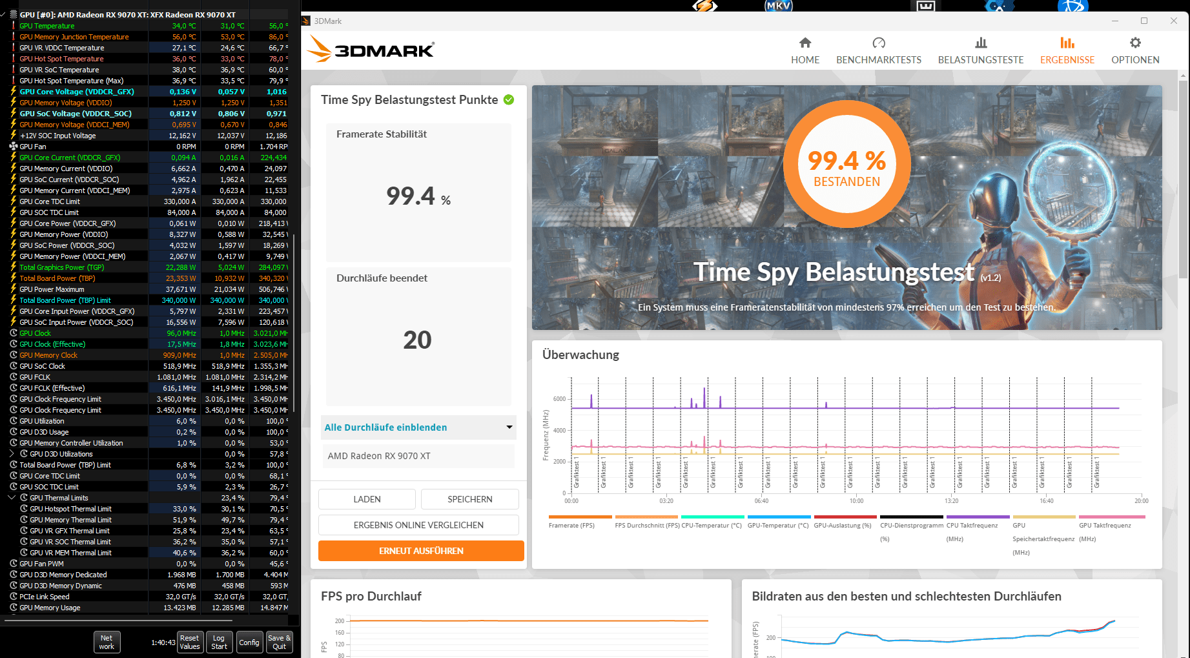1190x658 pixels.
Task: Click the lightning icon beside Total Graphics Power (TGP)
Action: 14,267
